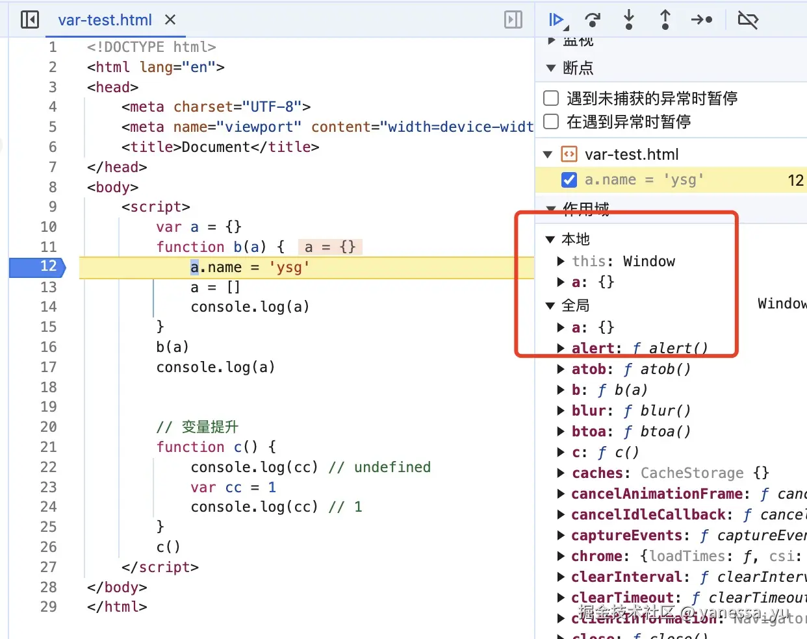Set breakpoint on line number 13
807x639 pixels.
(49, 287)
